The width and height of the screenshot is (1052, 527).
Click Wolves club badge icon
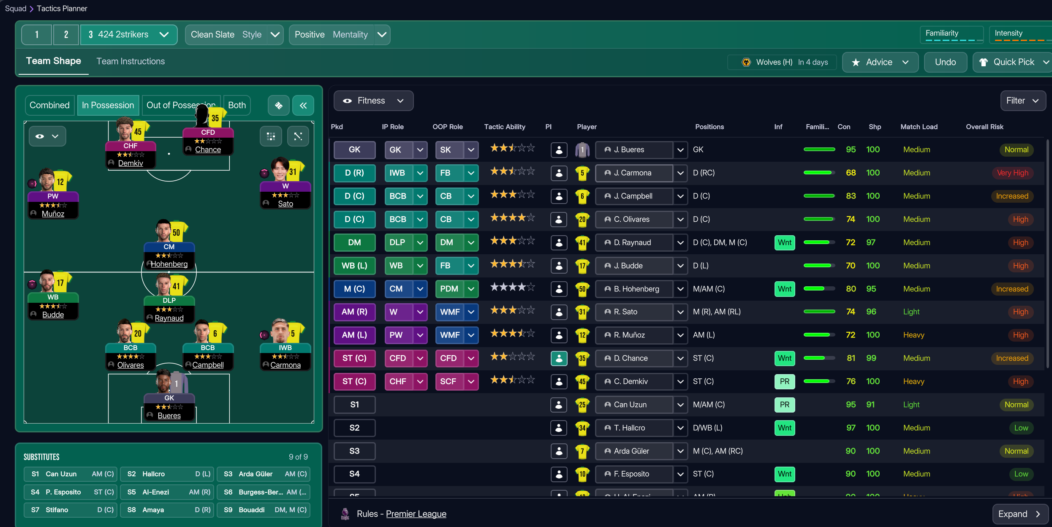(746, 62)
